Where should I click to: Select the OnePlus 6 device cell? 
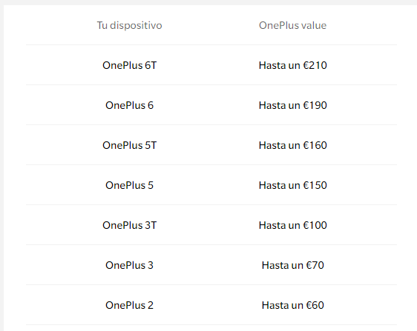pyautogui.click(x=130, y=105)
